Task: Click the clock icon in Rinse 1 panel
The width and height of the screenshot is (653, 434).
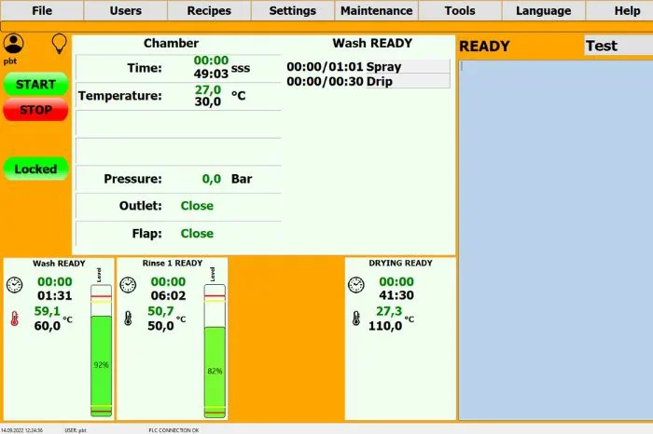Action: (x=128, y=285)
